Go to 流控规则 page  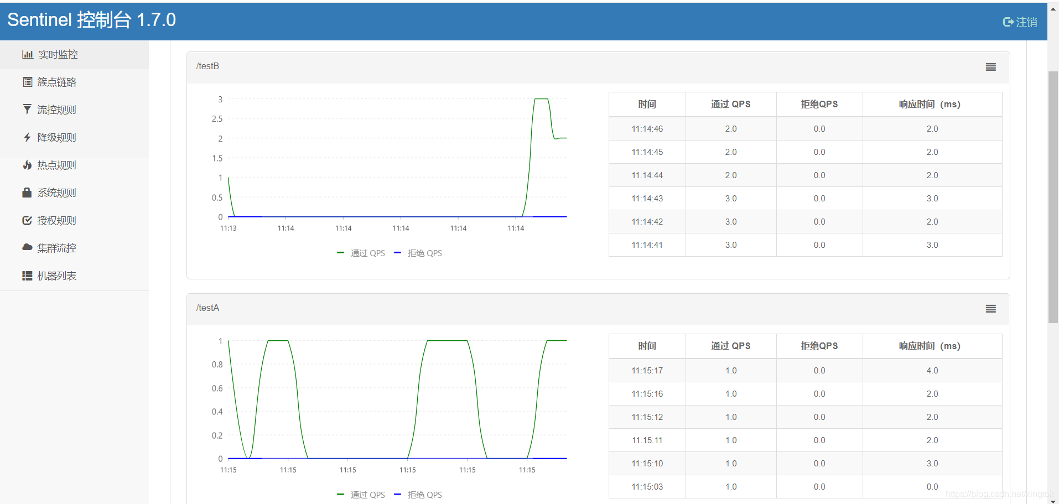point(74,110)
